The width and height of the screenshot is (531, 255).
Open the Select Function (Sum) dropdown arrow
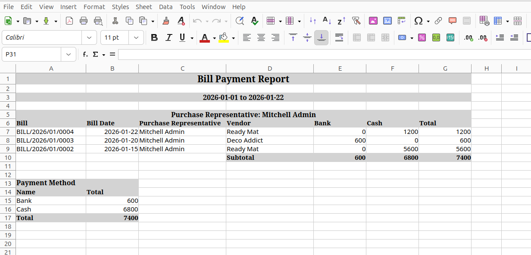(x=103, y=54)
